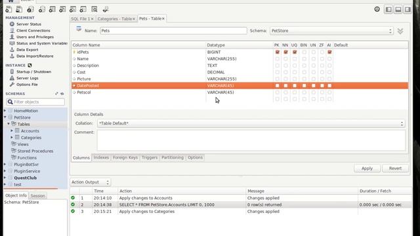Click the table Name field containing Pets
Image resolution: width=420 pixels, height=236 pixels.
click(173, 31)
